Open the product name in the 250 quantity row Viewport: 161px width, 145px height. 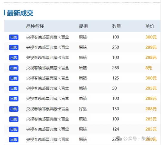point(47,47)
